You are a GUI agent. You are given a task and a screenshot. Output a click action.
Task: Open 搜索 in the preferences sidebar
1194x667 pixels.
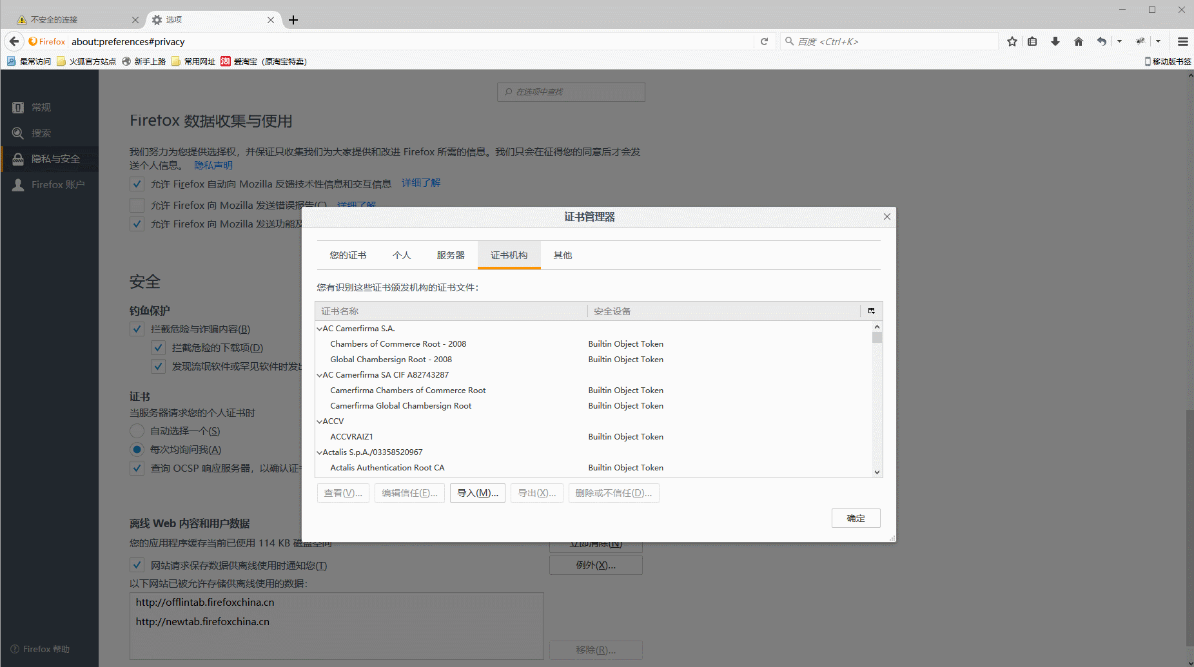click(50, 133)
